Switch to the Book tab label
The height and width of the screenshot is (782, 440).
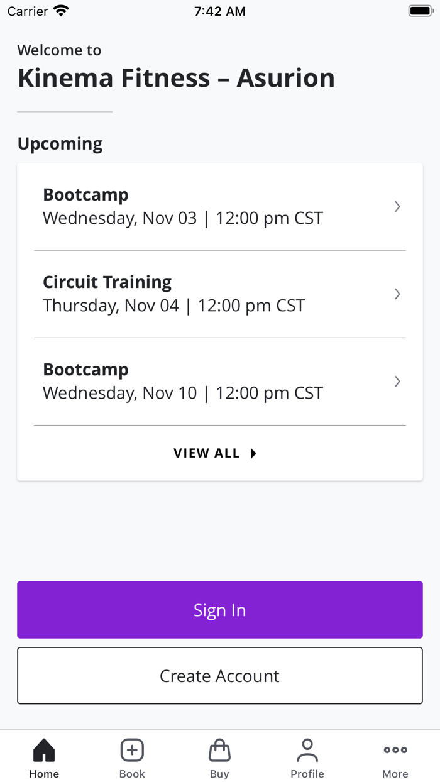point(132,774)
